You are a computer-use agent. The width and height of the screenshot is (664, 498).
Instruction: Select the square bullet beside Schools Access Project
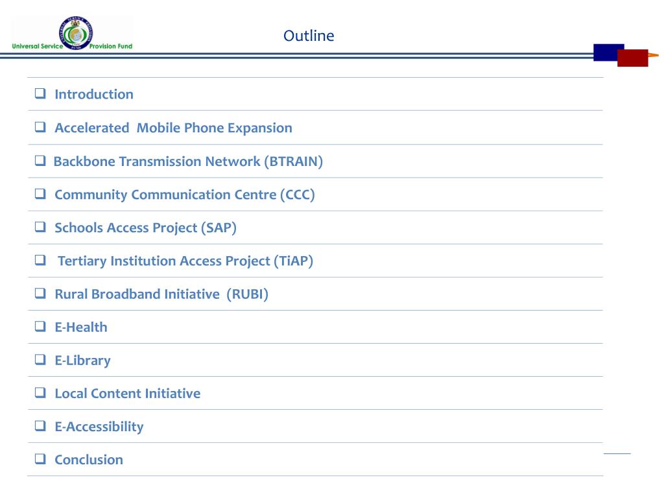40,226
